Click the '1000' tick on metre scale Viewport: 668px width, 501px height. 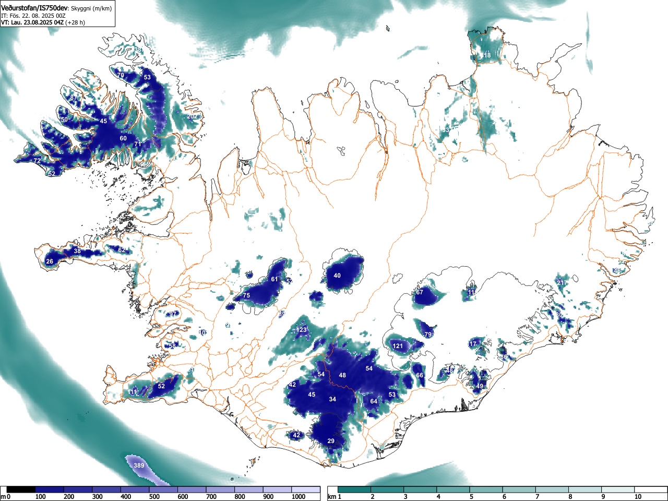[299, 496]
